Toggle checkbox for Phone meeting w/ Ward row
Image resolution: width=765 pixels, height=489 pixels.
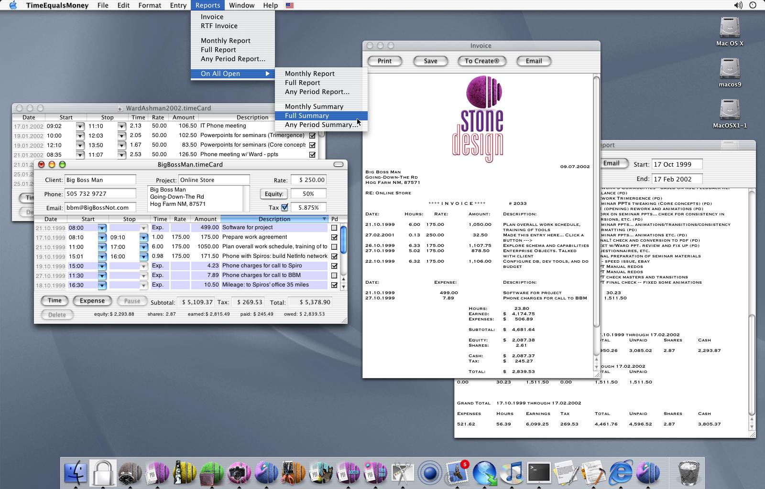click(312, 155)
